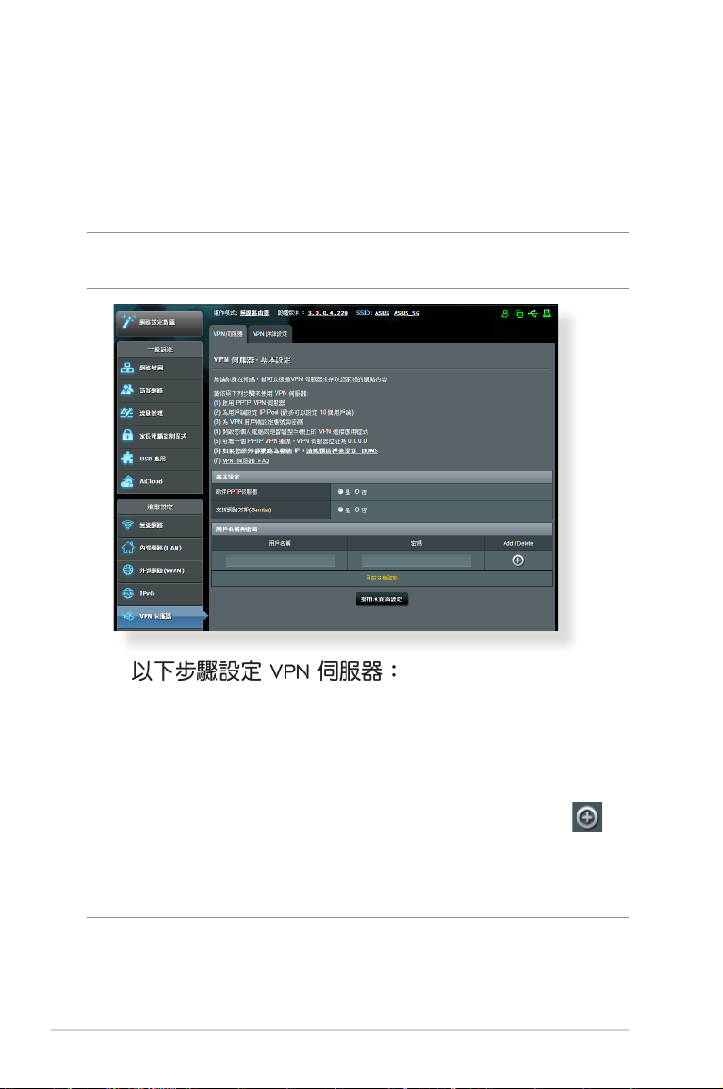The image size is (723, 1089).
Task: Click the password (密碼) input field
Action: pos(416,561)
